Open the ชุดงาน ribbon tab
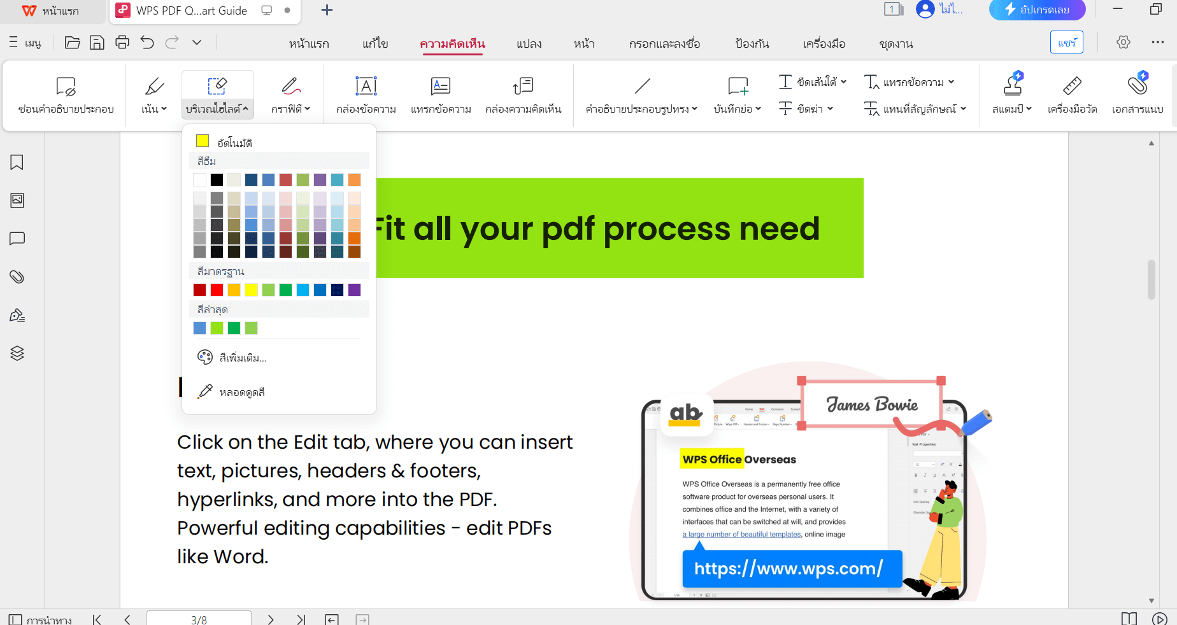This screenshot has width=1177, height=625. [896, 44]
